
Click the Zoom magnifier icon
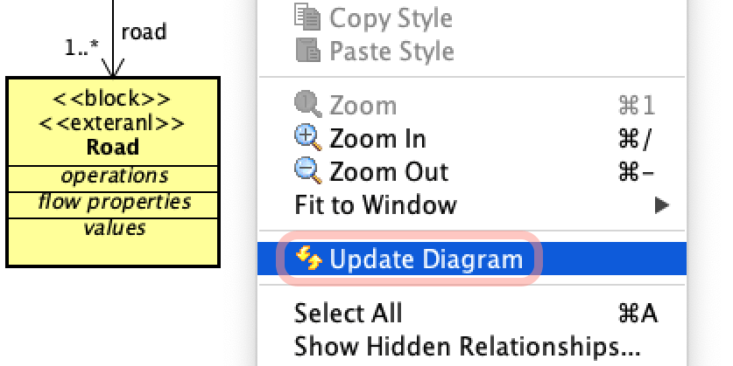click(308, 104)
